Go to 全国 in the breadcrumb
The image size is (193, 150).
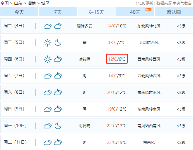tap(5, 3)
